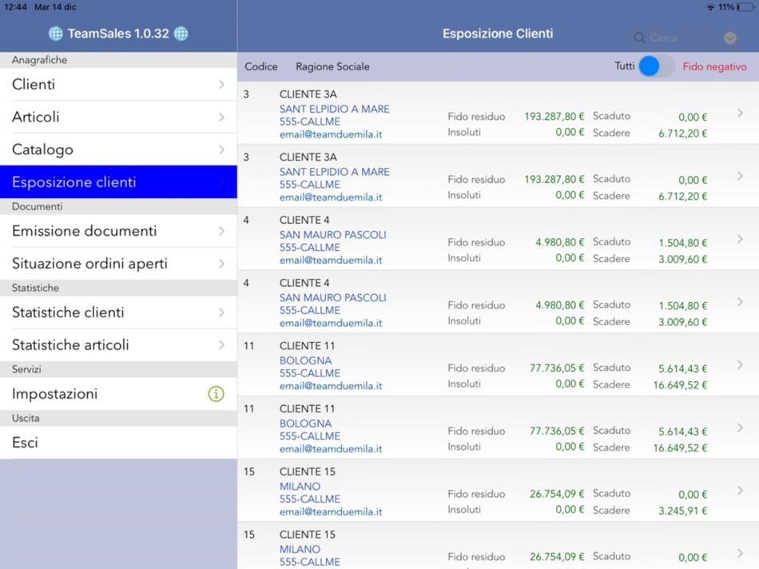The height and width of the screenshot is (569, 759).
Task: Click the globe icon right of TeamSales title
Action: 181,34
